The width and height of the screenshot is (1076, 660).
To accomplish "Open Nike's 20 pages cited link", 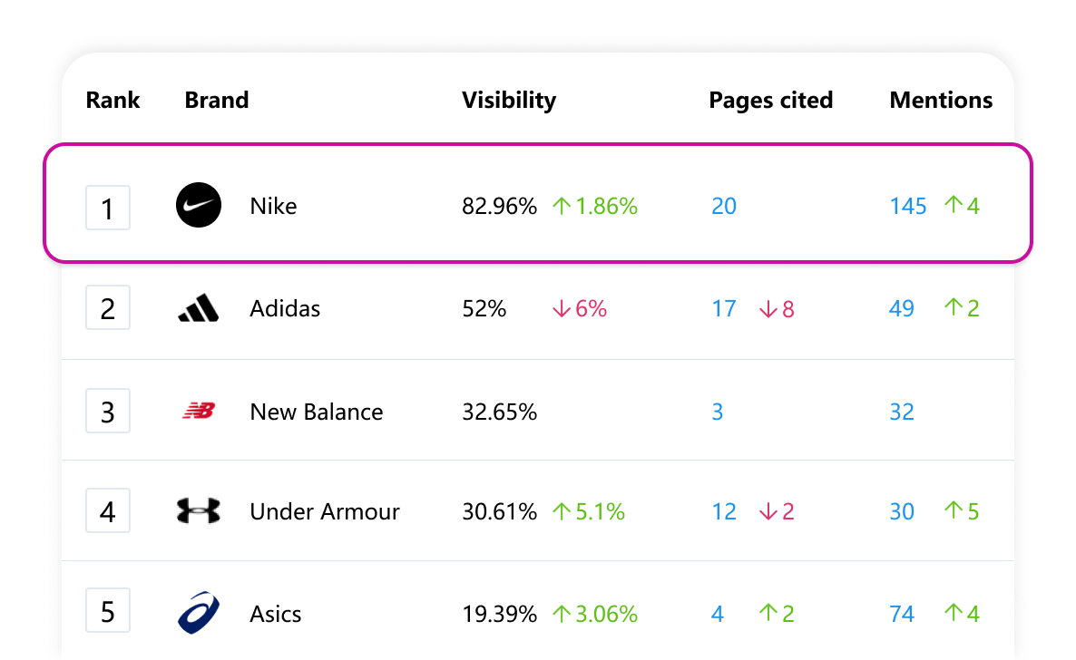I will pos(724,206).
